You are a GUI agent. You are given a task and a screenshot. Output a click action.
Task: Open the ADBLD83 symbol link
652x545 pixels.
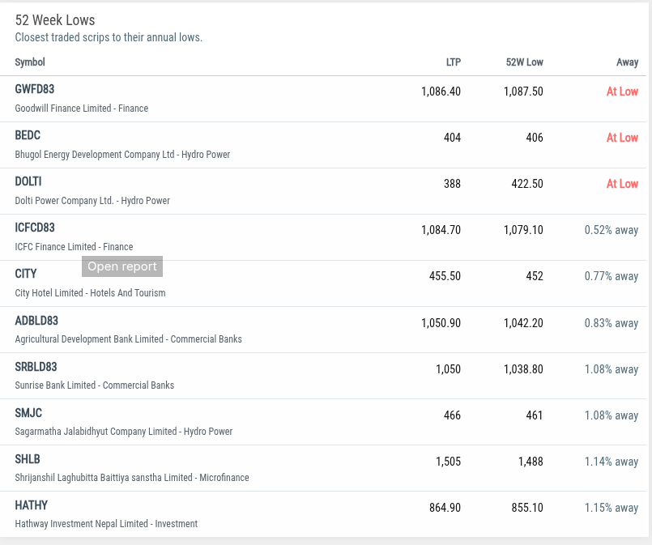(x=36, y=321)
